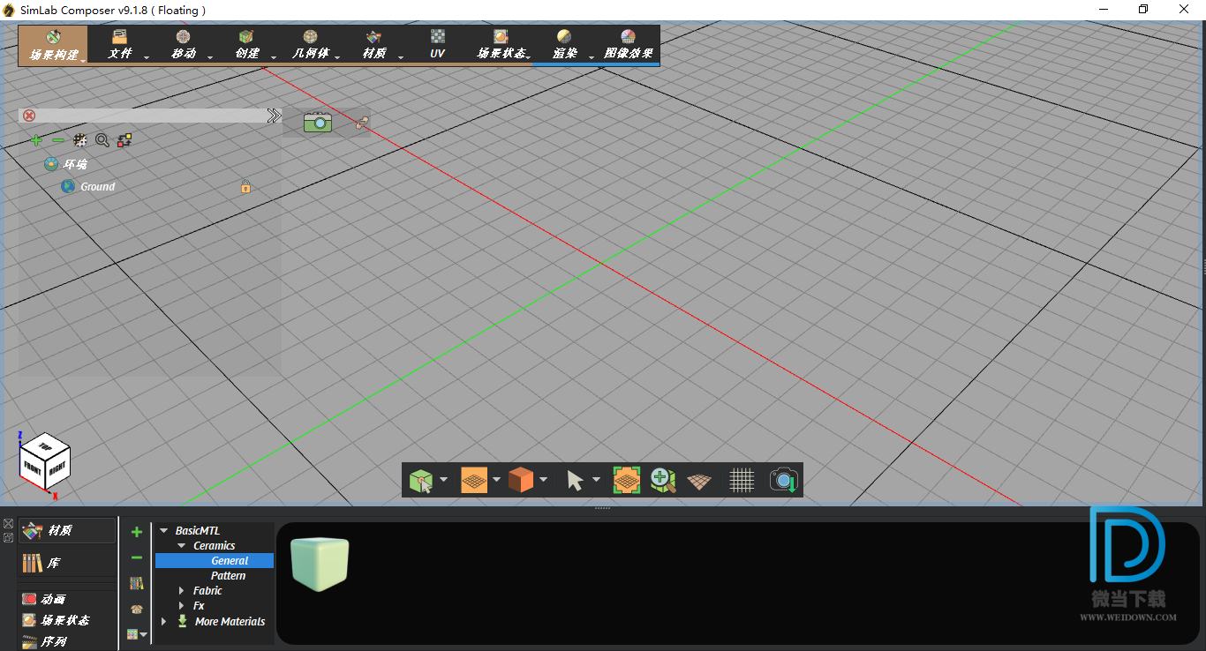Clear the scene browser search with red X
Viewport: 1206px width, 651px height.
pyautogui.click(x=29, y=116)
